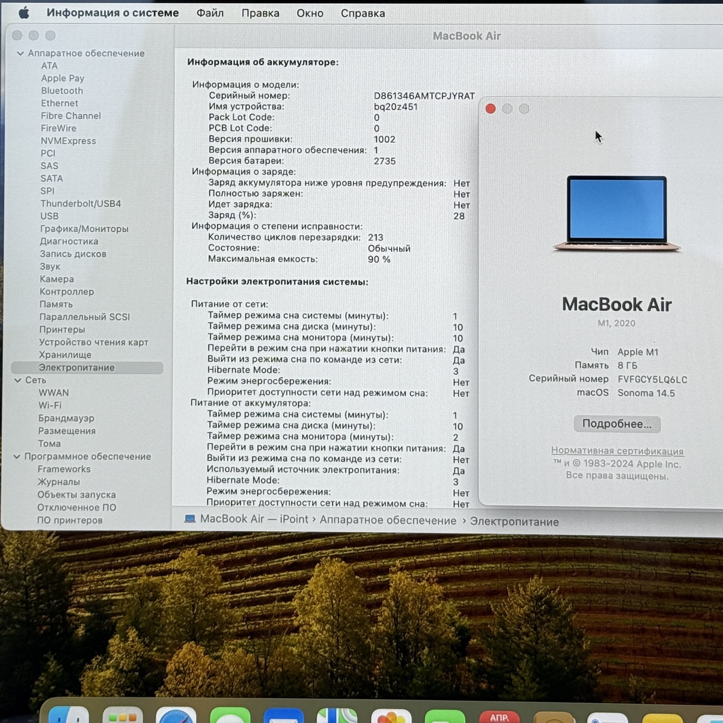Click the serial number FVFGCY5LQ6LC
The image size is (723, 723).
[x=652, y=380]
